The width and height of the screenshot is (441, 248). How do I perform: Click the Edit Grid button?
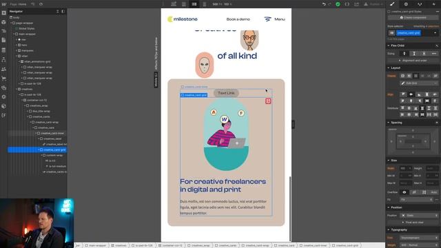(419, 83)
